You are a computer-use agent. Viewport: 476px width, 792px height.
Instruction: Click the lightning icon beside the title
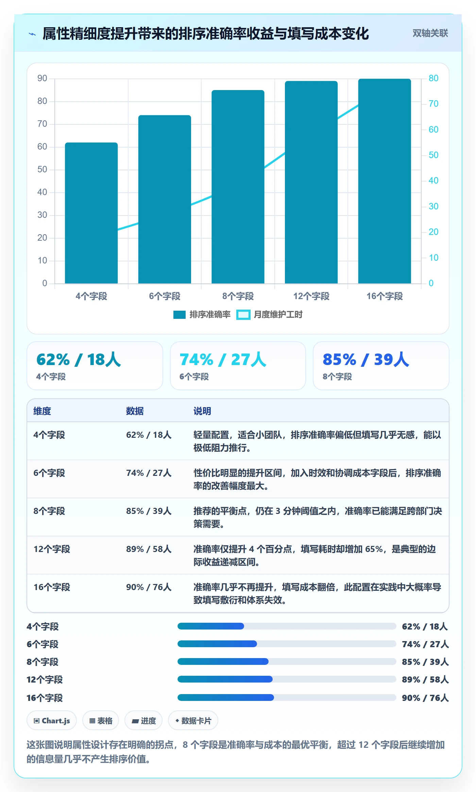tap(32, 34)
